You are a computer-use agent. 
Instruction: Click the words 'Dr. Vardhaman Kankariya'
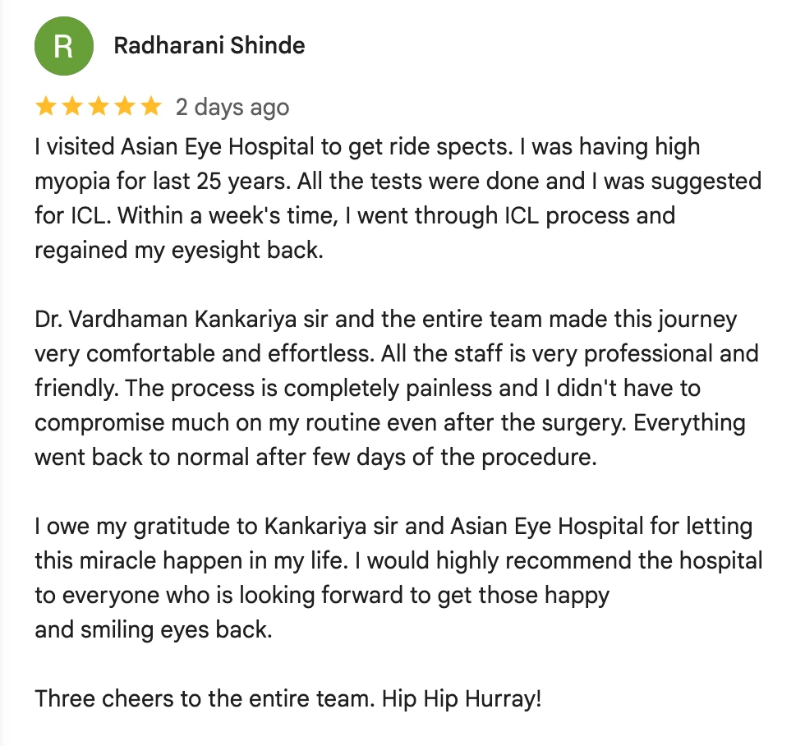(165, 319)
